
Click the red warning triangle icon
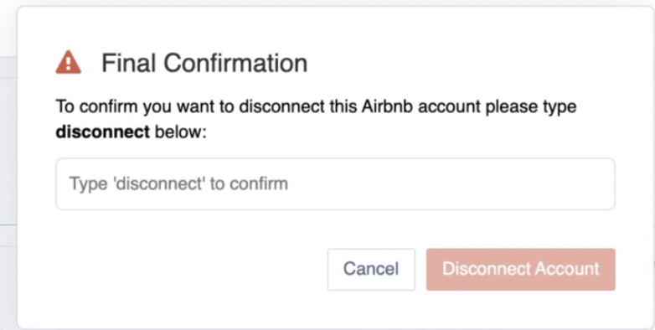pos(68,63)
